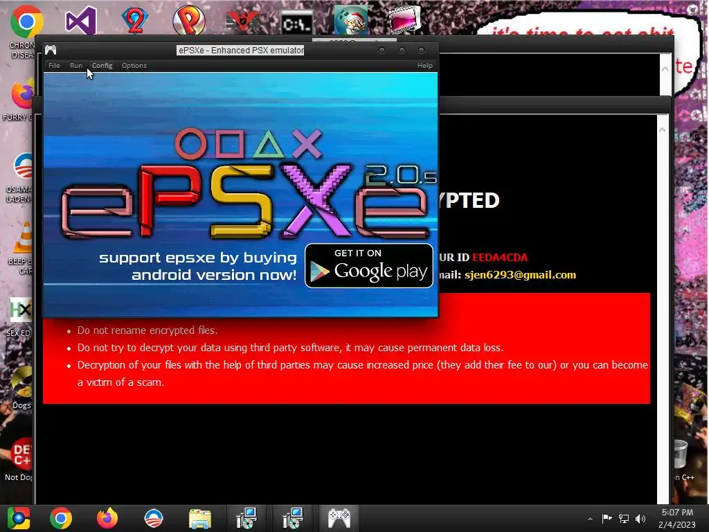Switch to the first installer taskbar window

pos(246,518)
